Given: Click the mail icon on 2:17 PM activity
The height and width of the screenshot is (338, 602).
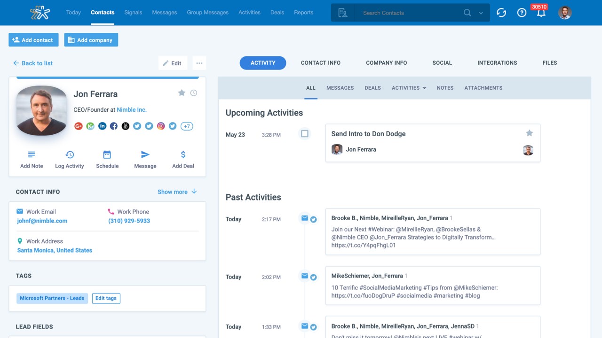Looking at the screenshot, I should point(305,218).
